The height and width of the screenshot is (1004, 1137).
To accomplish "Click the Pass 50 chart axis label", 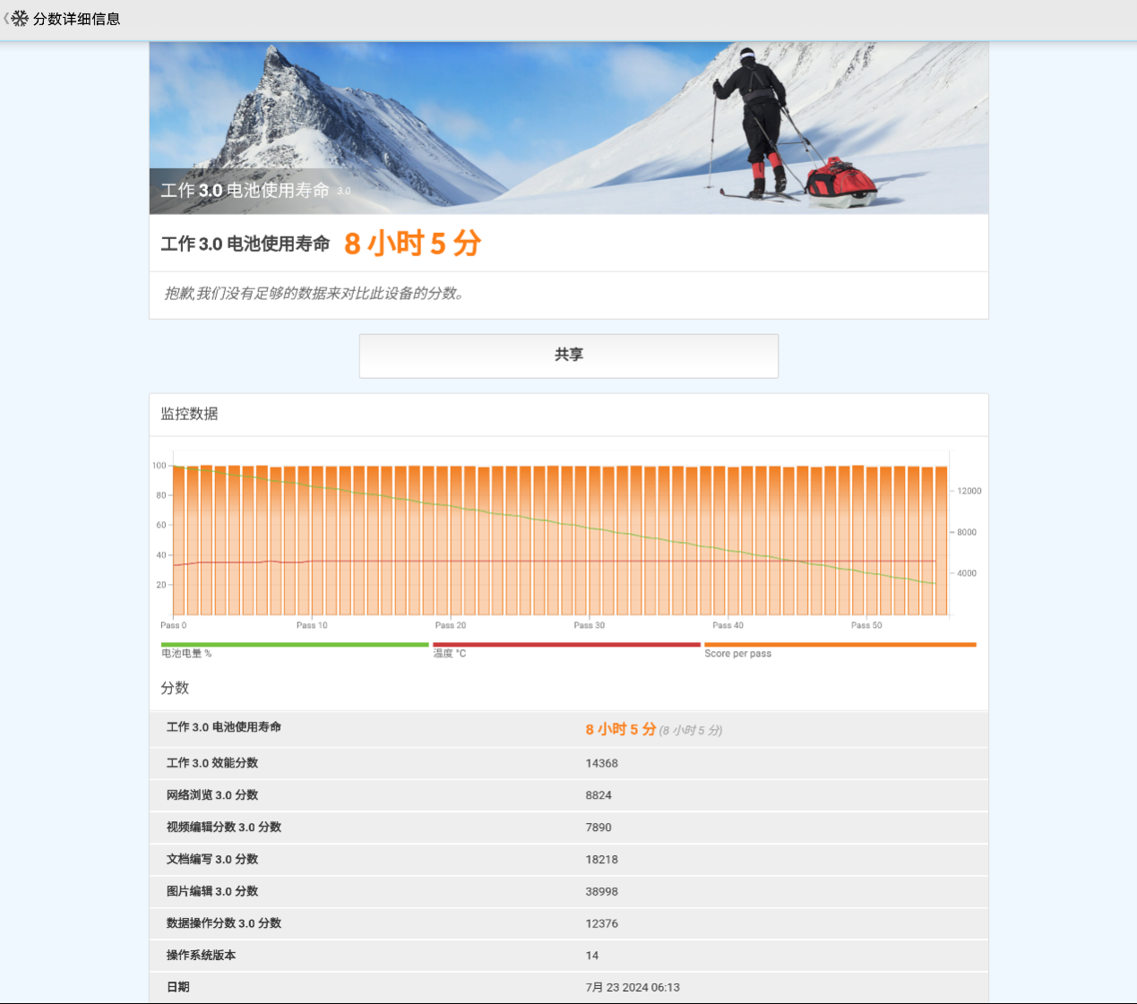I will point(866,625).
